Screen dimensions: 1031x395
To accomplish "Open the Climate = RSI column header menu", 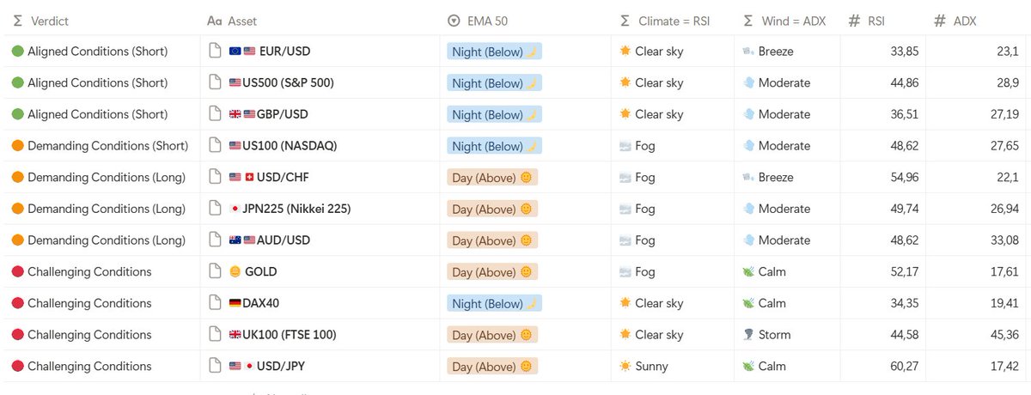I will tap(673, 21).
